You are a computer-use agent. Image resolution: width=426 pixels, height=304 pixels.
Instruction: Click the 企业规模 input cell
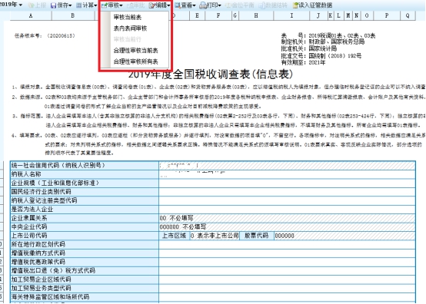(287, 183)
